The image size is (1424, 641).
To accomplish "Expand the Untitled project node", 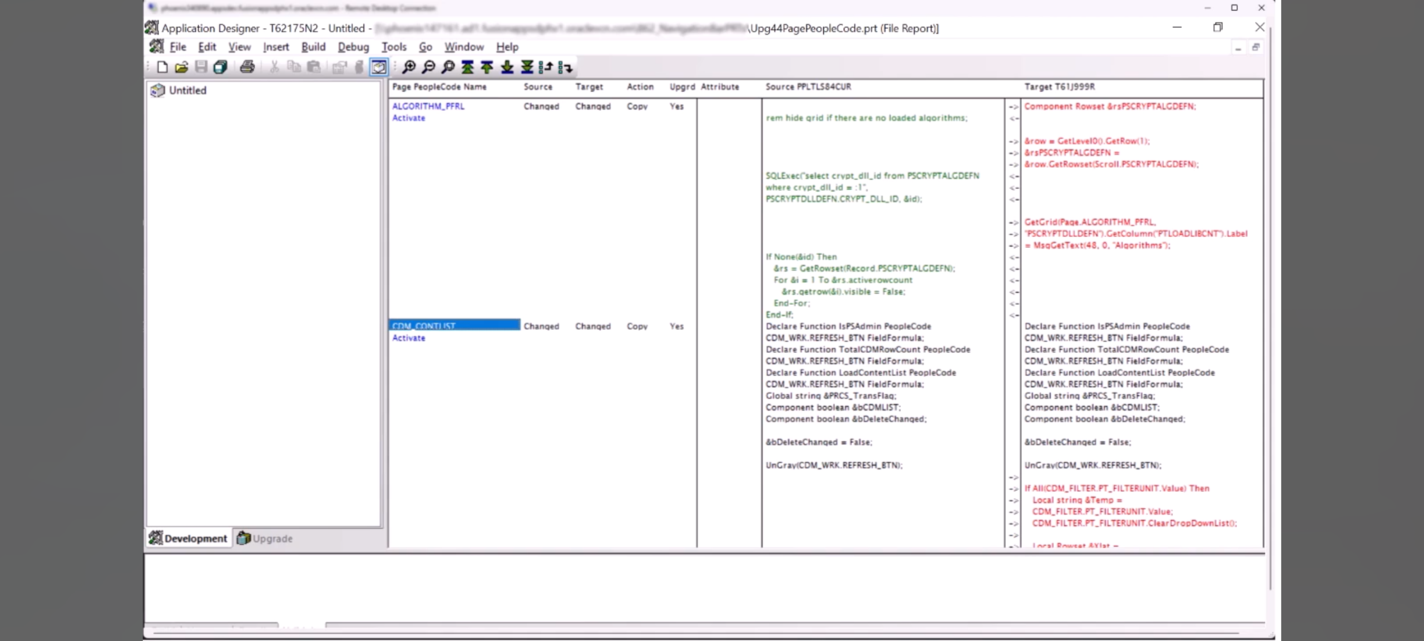I will coord(157,90).
